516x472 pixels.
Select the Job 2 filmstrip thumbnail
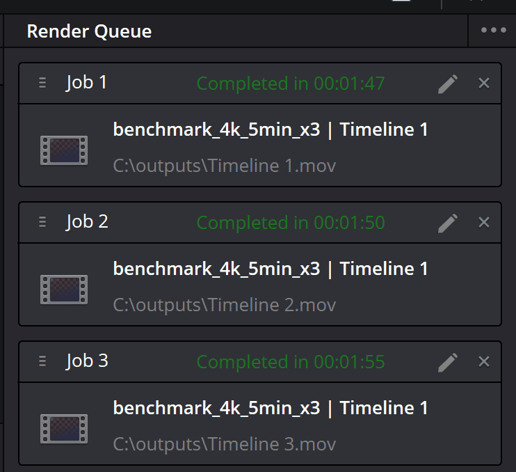[x=64, y=290]
